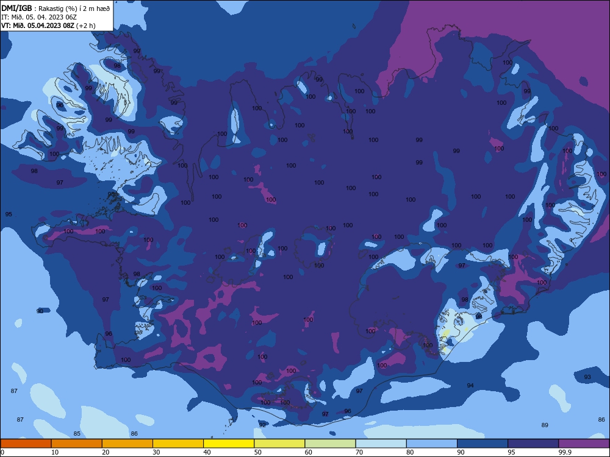Click the amber 20–30 legend swatch
The height and width of the screenshot is (457, 610).
127,444
